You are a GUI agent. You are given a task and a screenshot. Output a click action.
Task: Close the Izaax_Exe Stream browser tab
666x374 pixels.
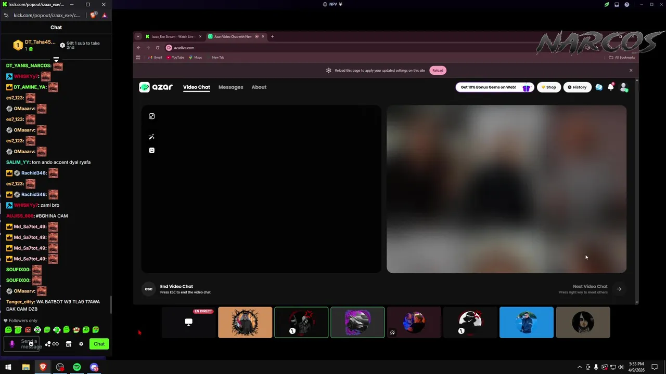pos(200,36)
